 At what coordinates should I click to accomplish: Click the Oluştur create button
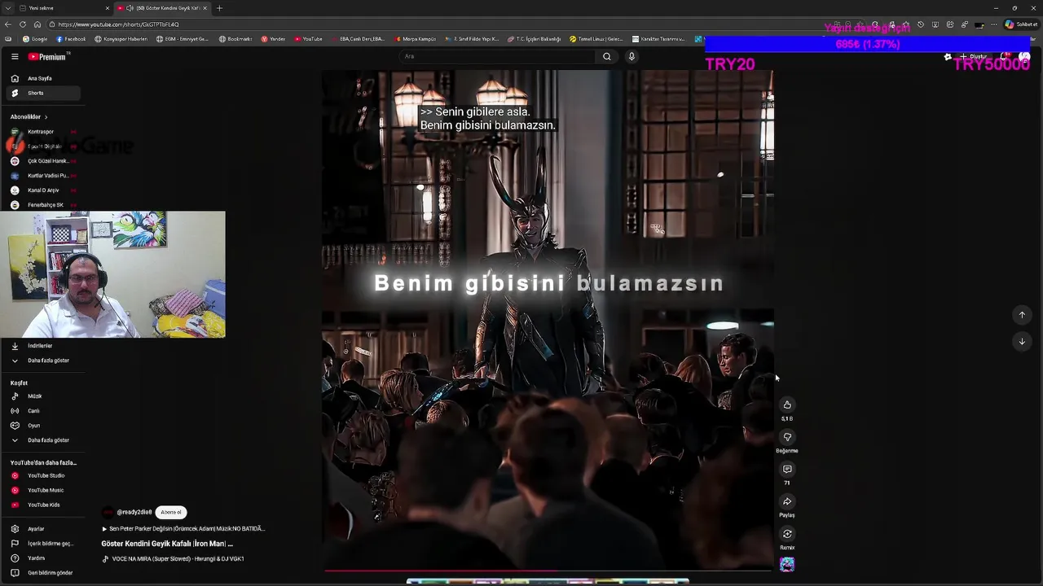[x=975, y=56]
